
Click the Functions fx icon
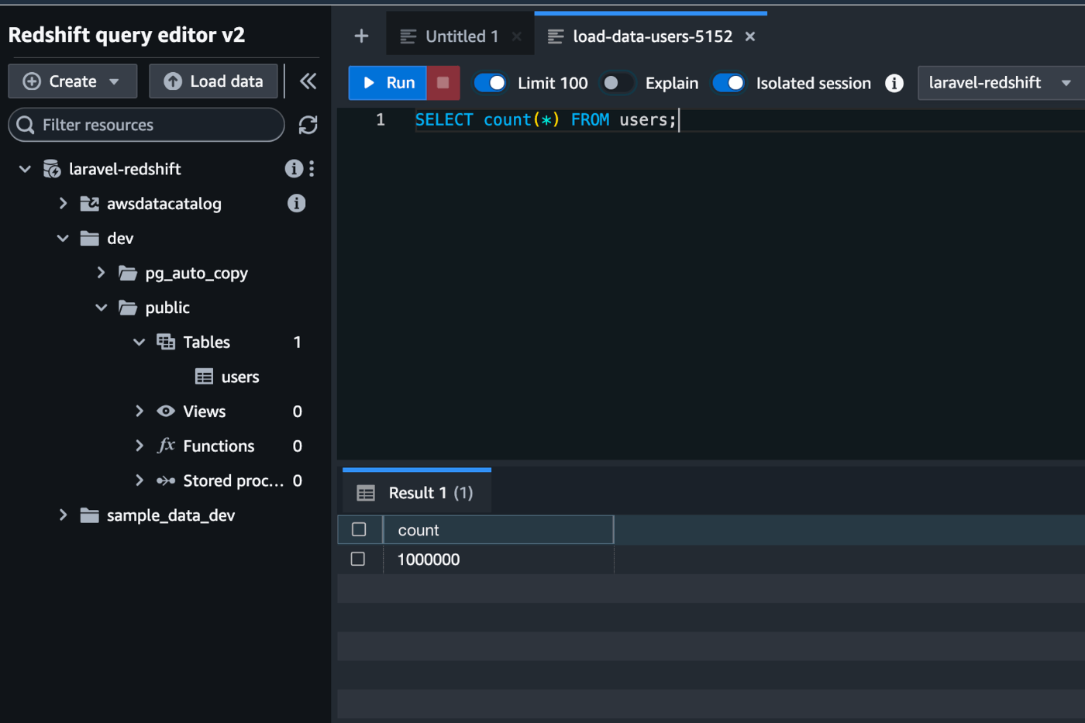tap(166, 445)
